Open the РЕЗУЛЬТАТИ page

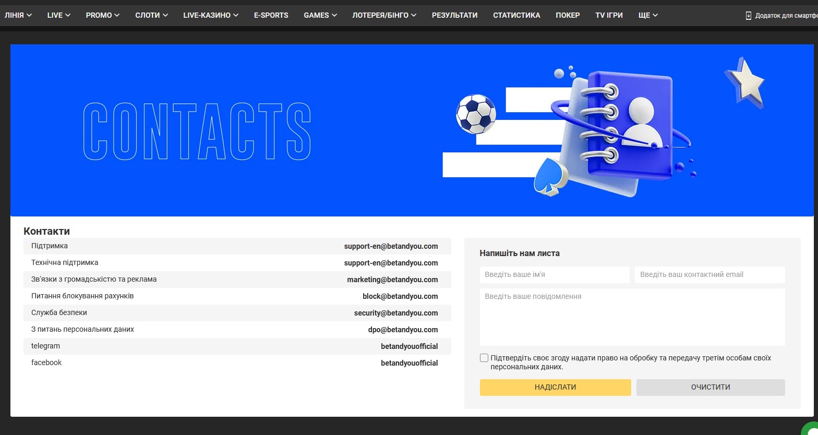(x=454, y=15)
